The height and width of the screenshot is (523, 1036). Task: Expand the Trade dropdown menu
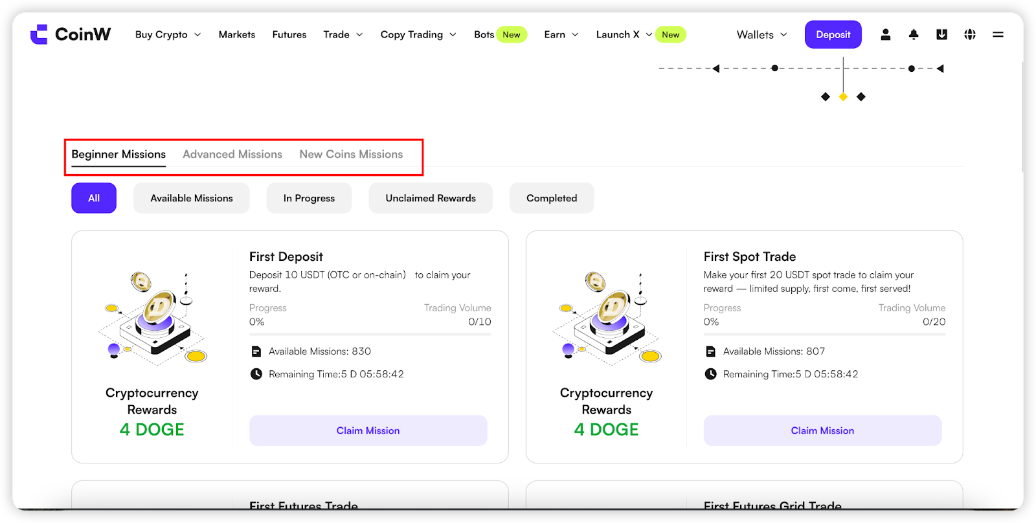343,34
